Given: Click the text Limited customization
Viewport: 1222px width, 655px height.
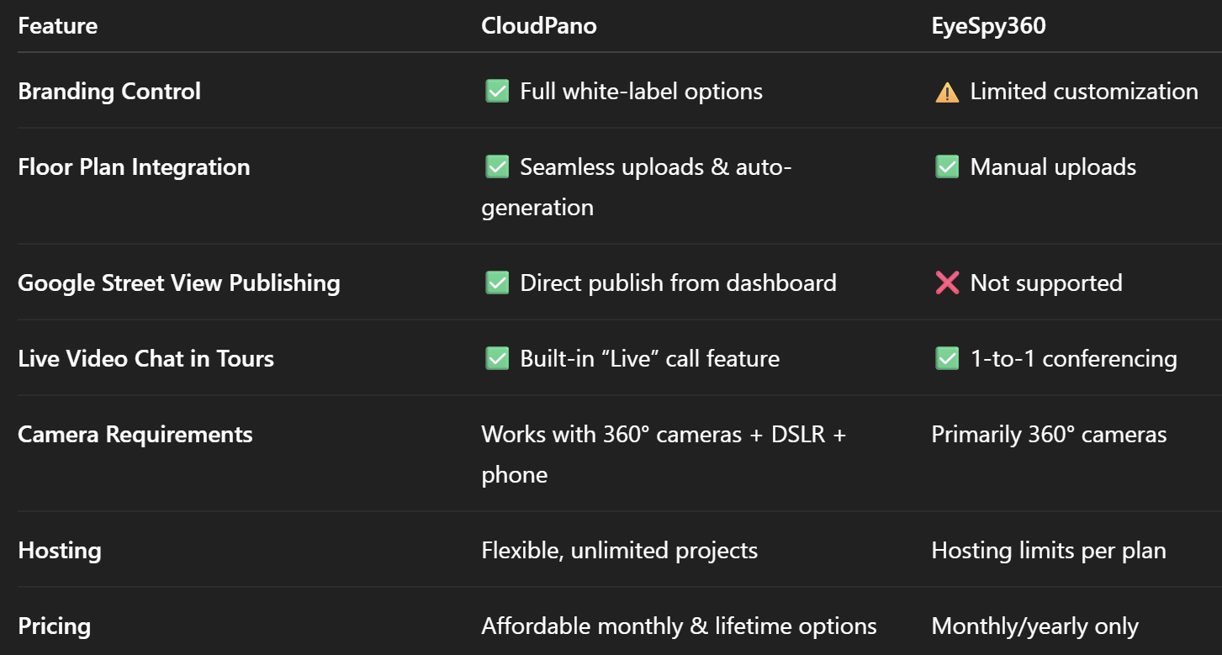Looking at the screenshot, I should (x=1084, y=91).
